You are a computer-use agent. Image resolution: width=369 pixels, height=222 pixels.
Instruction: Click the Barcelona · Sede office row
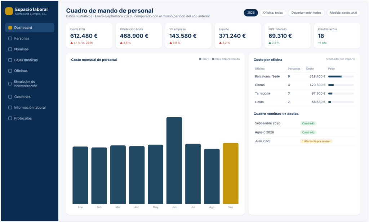coord(304,76)
